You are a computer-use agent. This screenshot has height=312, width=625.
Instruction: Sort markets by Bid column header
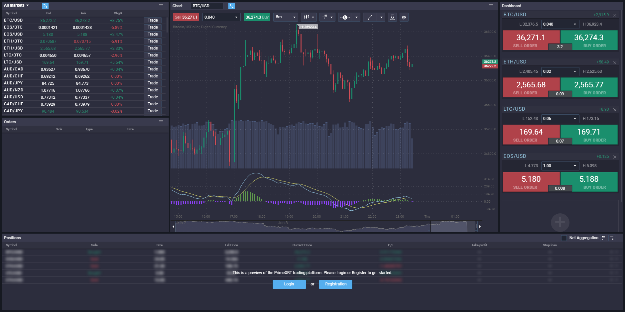point(49,13)
